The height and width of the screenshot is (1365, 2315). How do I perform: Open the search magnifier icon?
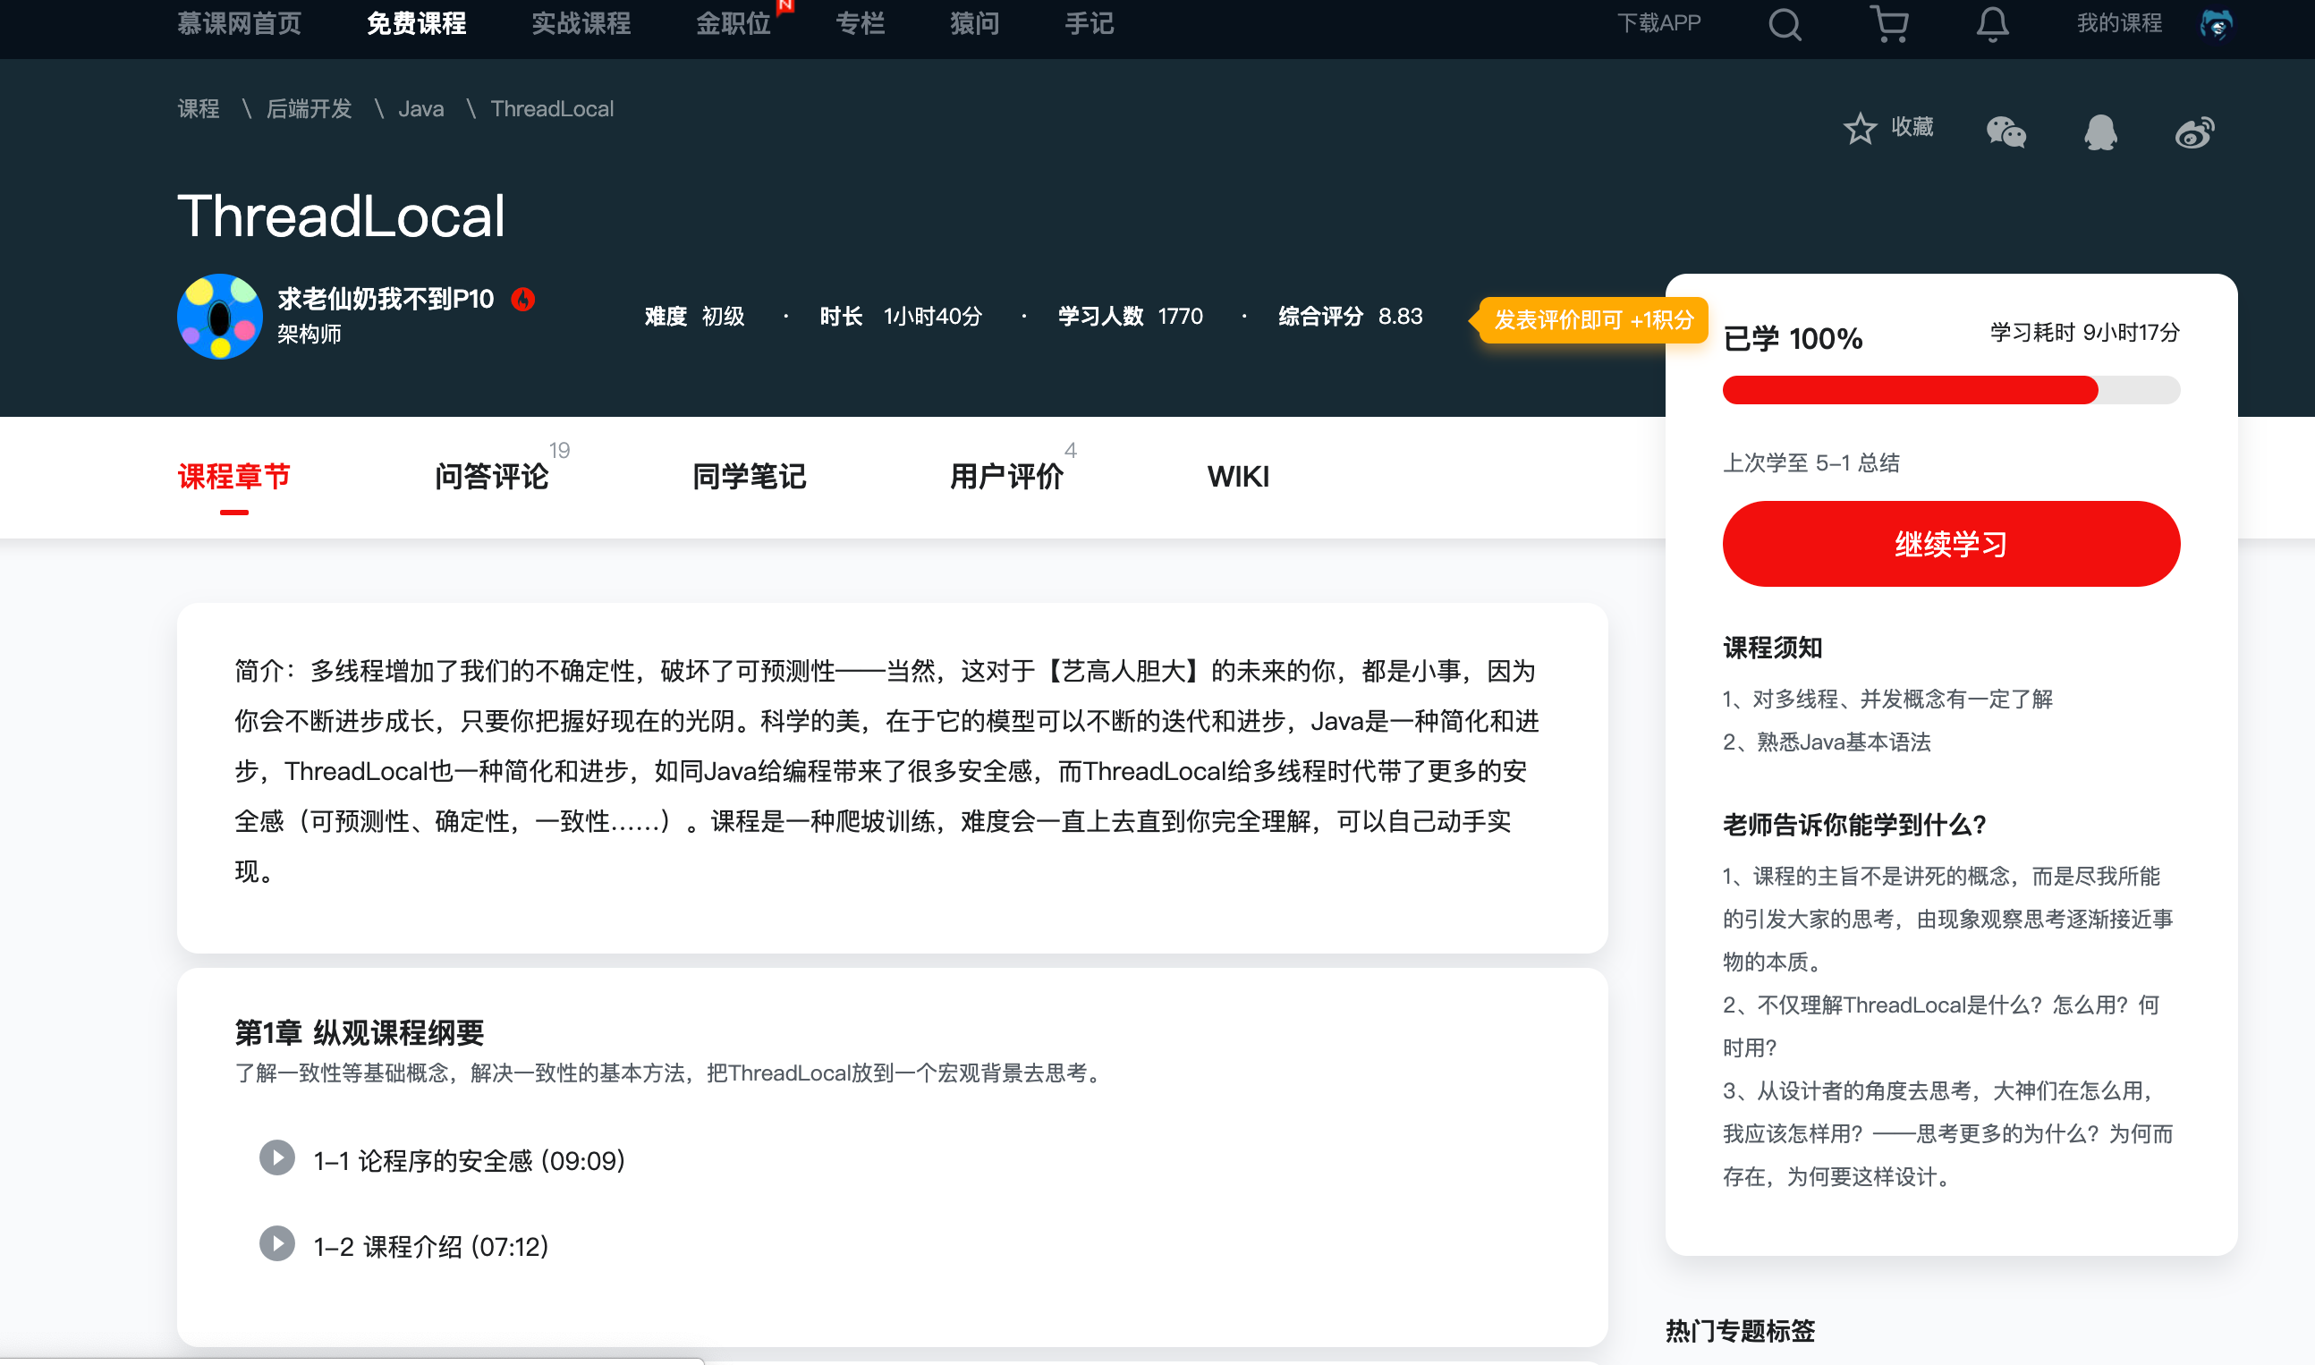tap(1785, 24)
